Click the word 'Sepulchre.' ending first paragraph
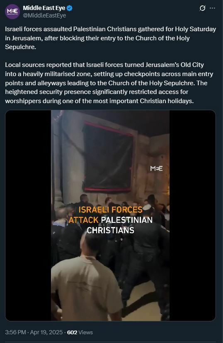 pyautogui.click(x=20, y=47)
